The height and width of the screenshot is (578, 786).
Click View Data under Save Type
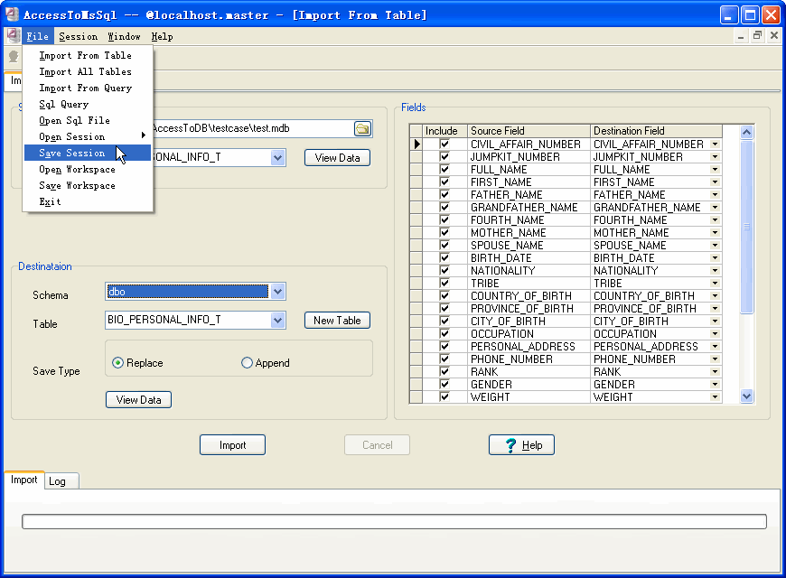(139, 400)
